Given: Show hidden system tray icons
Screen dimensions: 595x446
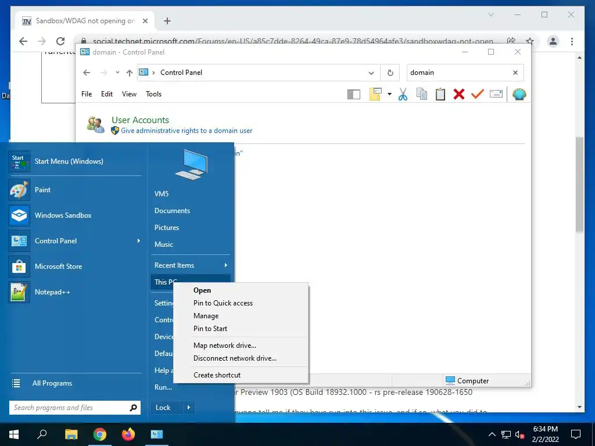Looking at the screenshot, I should [x=492, y=434].
